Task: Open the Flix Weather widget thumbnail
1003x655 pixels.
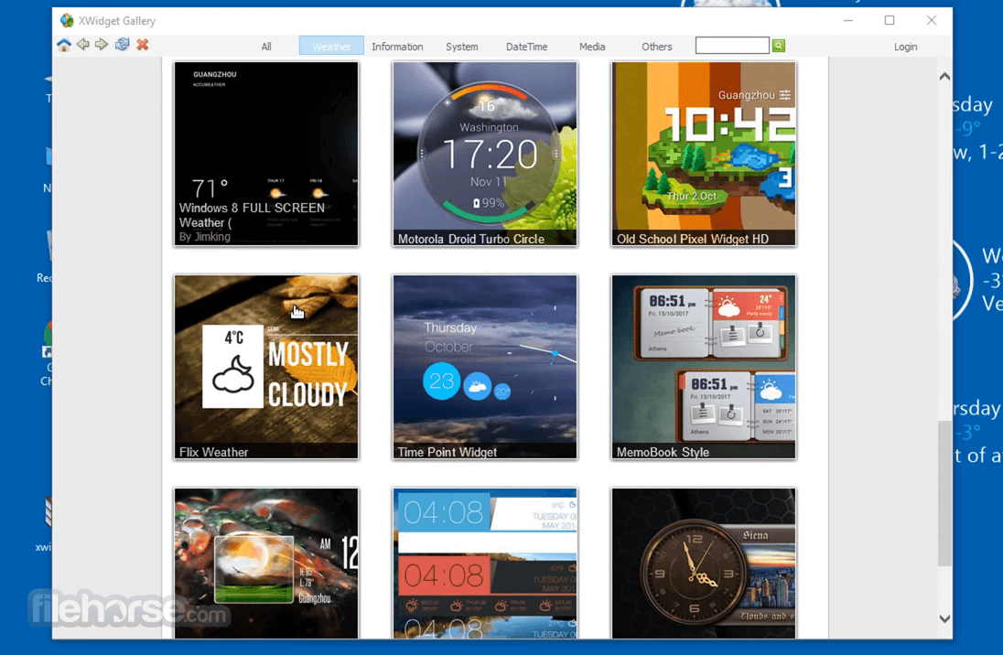Action: pos(266,367)
